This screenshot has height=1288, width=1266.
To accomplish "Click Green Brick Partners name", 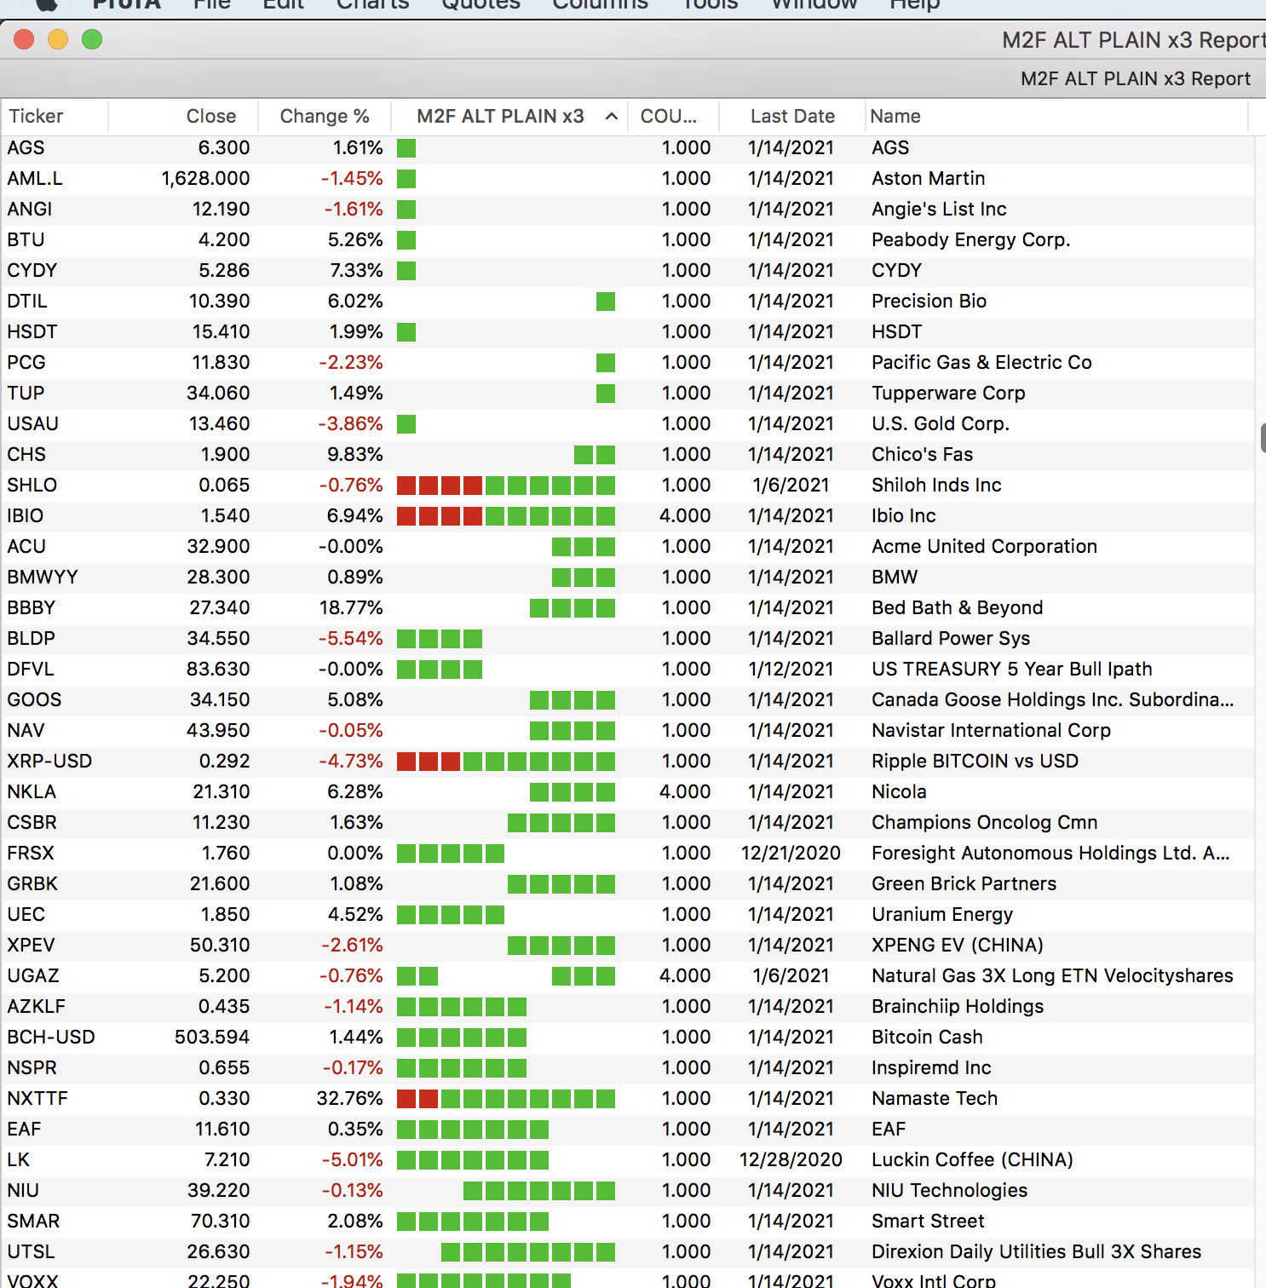I will 964,883.
